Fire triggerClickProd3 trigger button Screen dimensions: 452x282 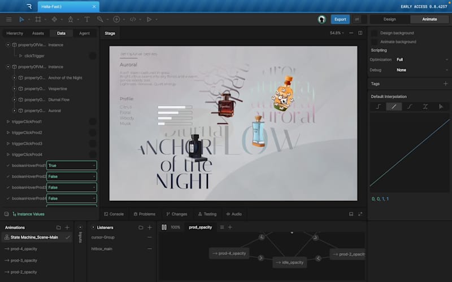tap(93, 144)
